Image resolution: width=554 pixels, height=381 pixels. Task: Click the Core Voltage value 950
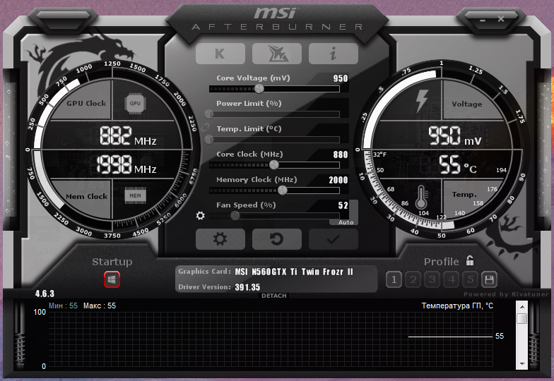point(341,78)
